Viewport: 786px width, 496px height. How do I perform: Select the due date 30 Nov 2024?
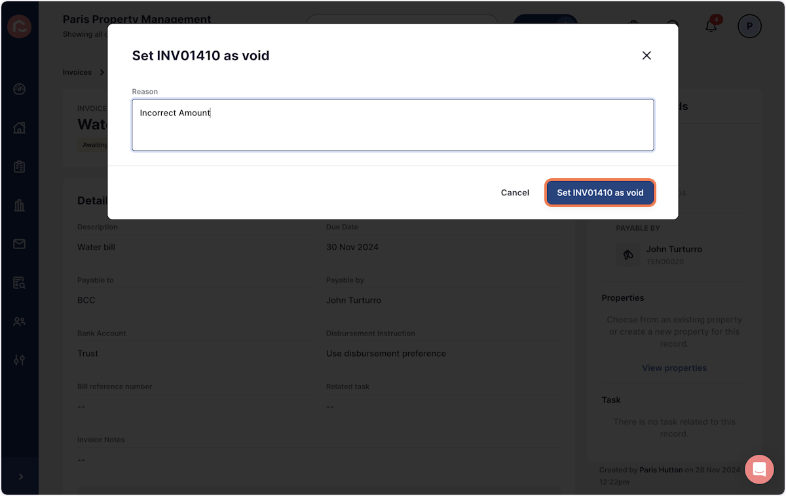[352, 247]
